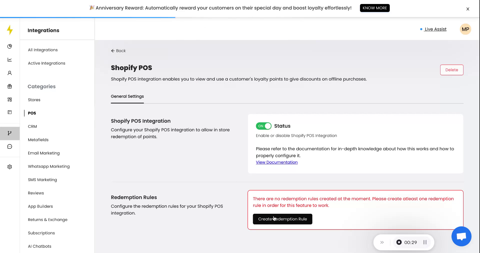Screen dimensions: 480x253
Task: Turn off the Shopify POS Status toggle
Action: point(263,126)
